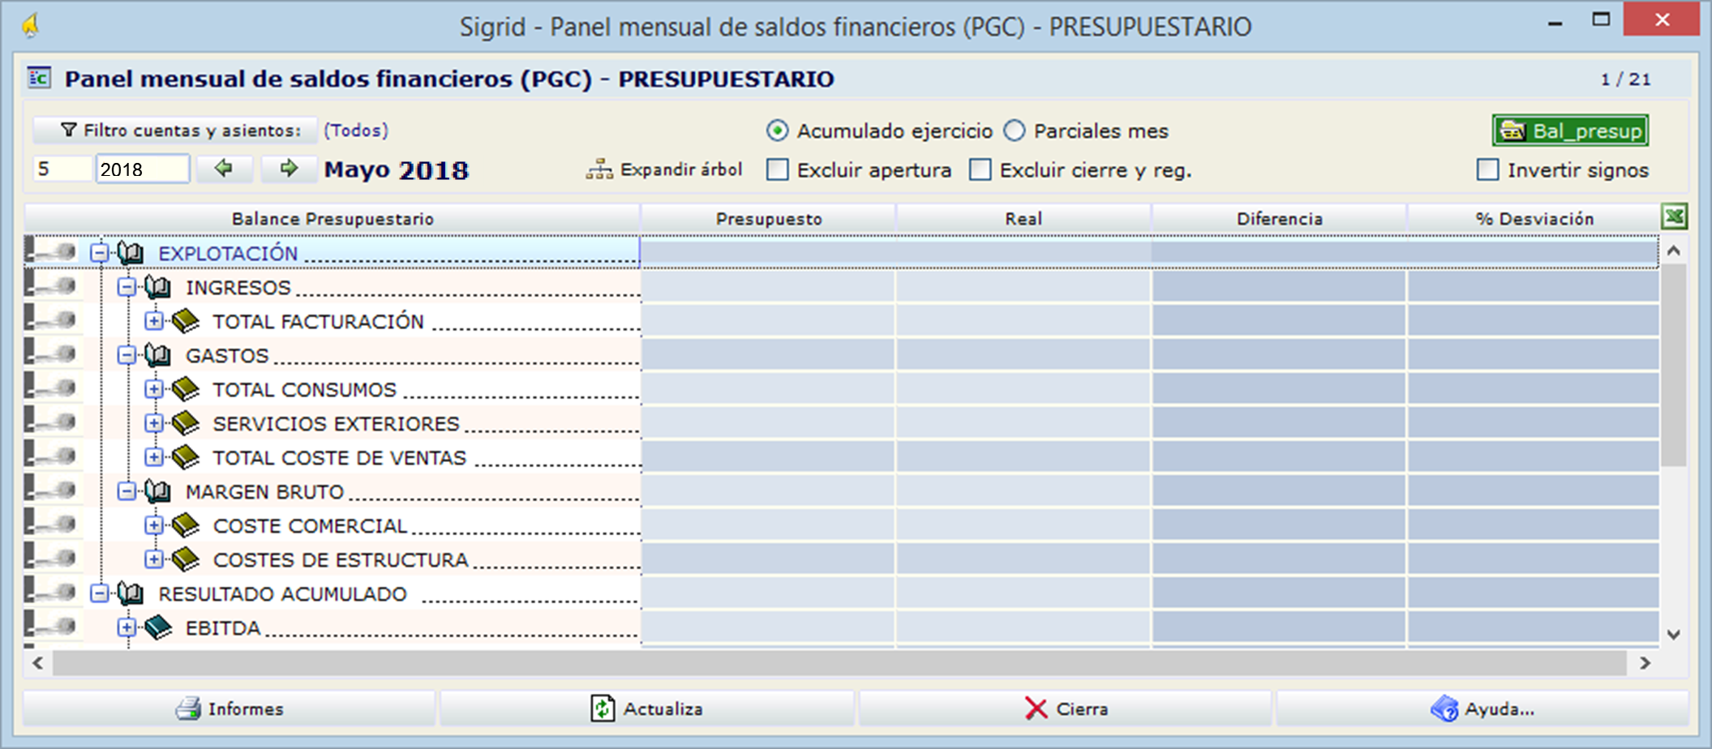This screenshot has width=1712, height=749.
Task: Enable Excluir apertura checkbox
Action: coord(778,169)
